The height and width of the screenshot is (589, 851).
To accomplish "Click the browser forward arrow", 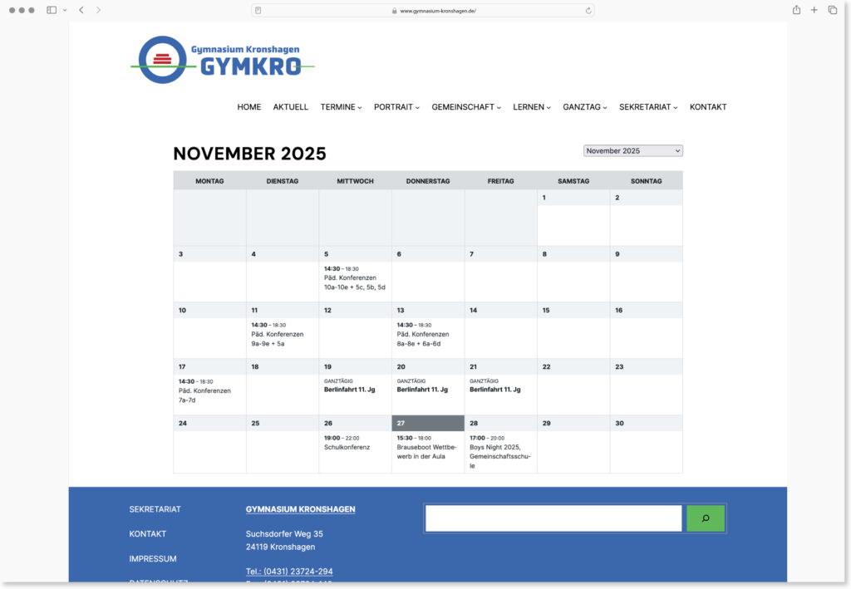I will tap(98, 9).
